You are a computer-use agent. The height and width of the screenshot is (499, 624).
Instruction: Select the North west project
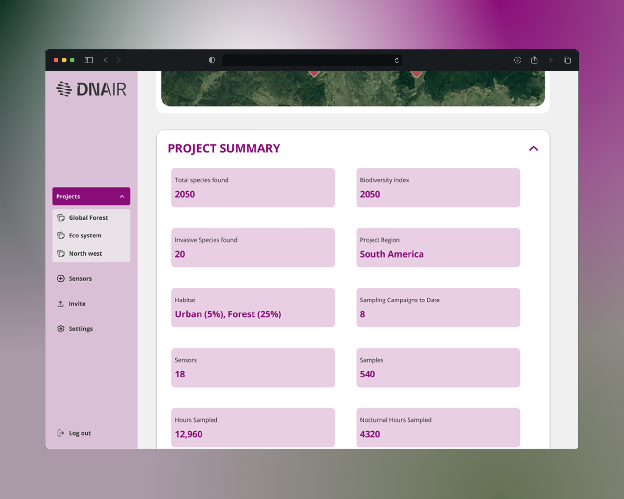85,253
